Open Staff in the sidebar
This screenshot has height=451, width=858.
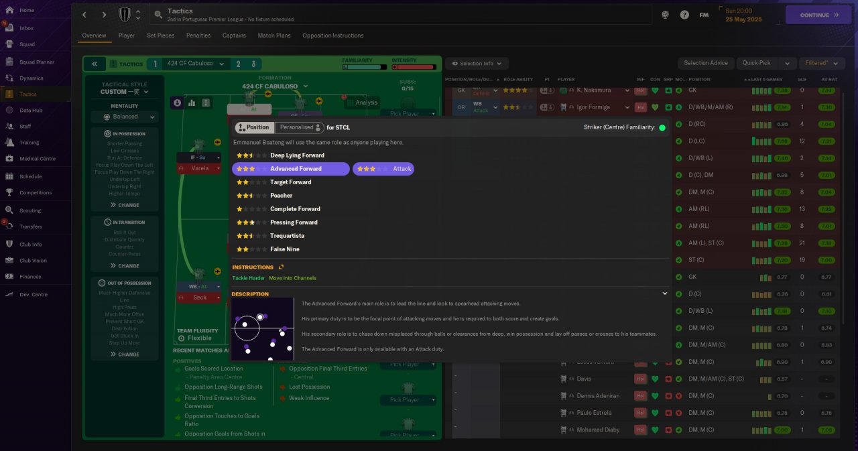[x=25, y=126]
